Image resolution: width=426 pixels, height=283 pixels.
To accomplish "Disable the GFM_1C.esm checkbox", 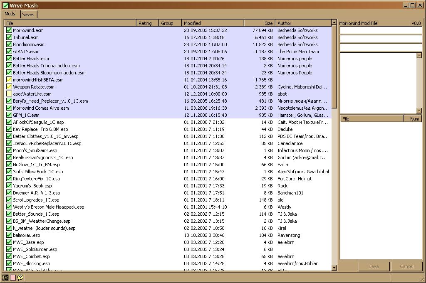I will click(9, 115).
